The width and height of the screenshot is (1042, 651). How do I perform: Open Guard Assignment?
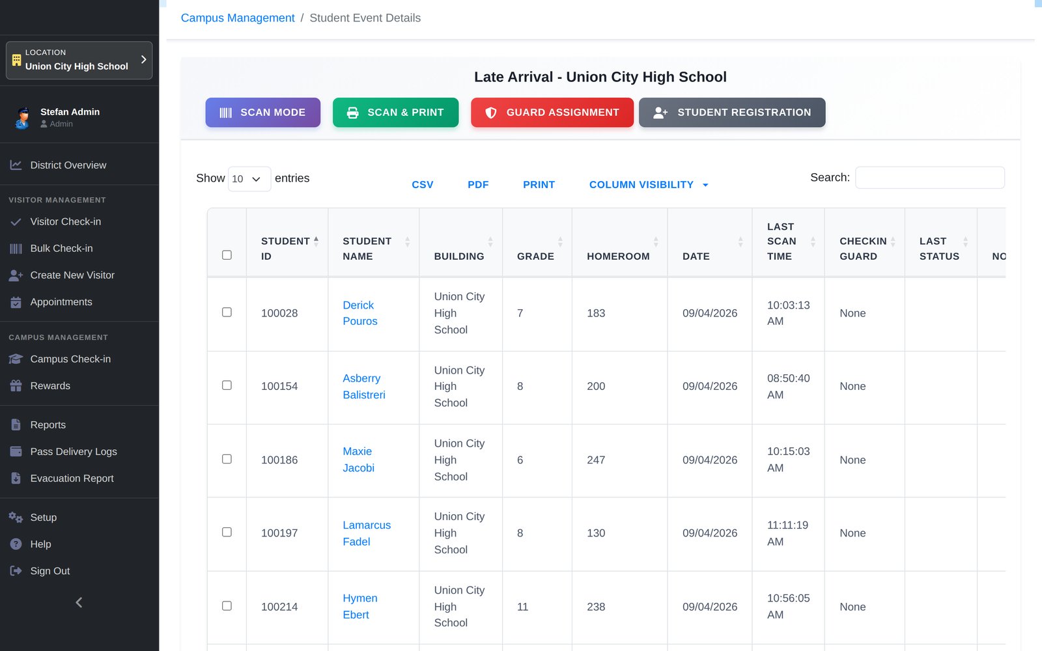coord(552,113)
